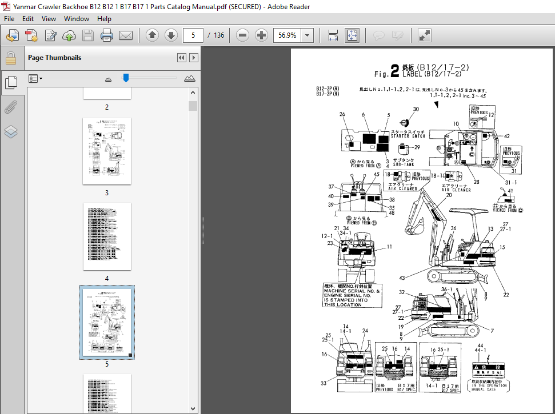Open the Edit menu

pos(28,19)
